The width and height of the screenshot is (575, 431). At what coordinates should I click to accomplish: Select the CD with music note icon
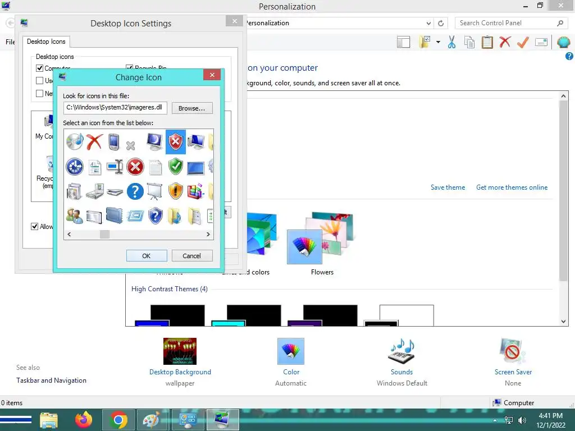point(75,141)
